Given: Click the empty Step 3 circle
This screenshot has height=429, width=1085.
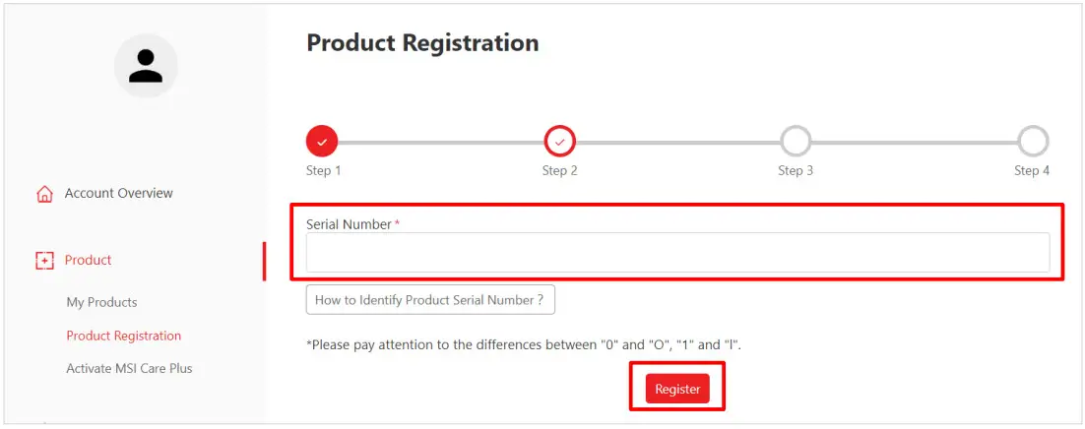Looking at the screenshot, I should click(796, 142).
